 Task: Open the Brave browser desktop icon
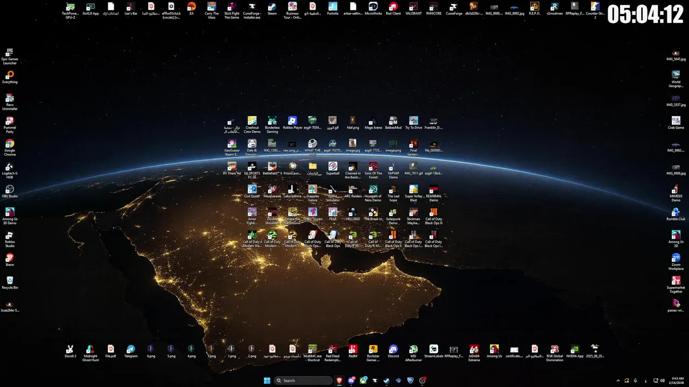click(x=10, y=260)
